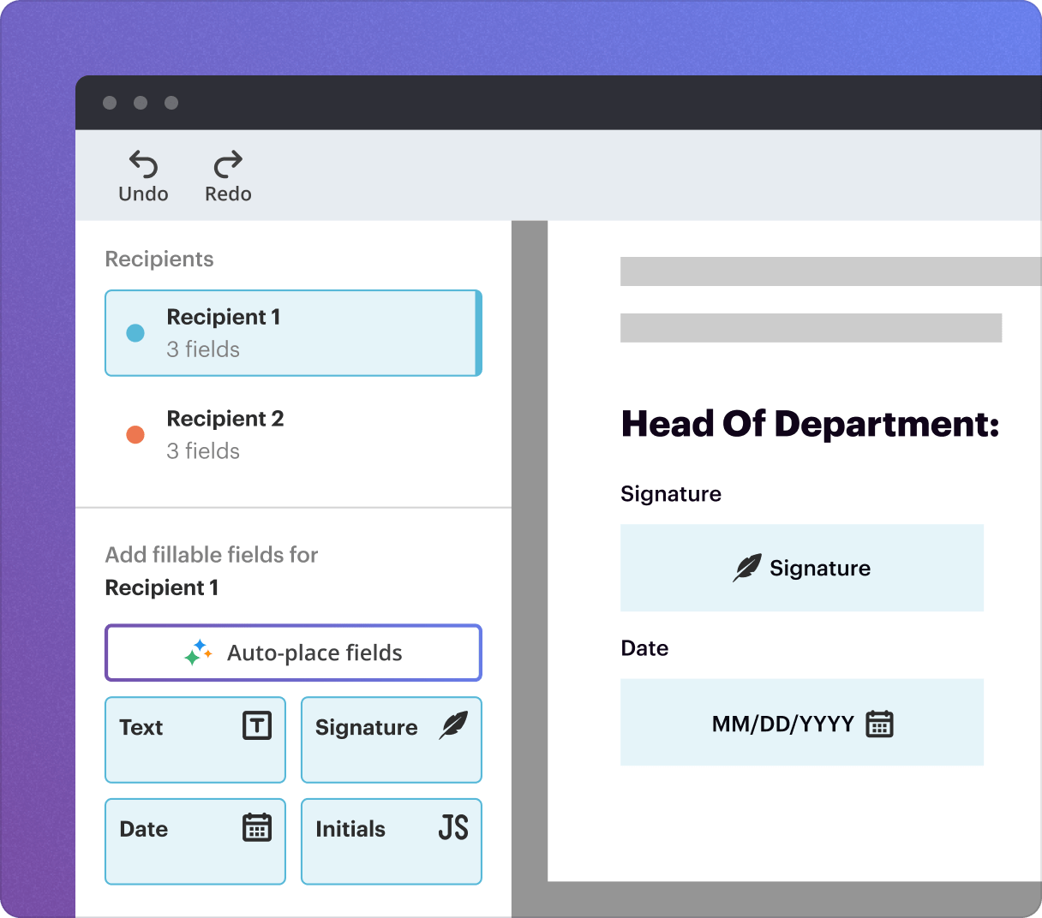Click the orange dot next to Recipient 2
1042x918 pixels.
coord(135,434)
